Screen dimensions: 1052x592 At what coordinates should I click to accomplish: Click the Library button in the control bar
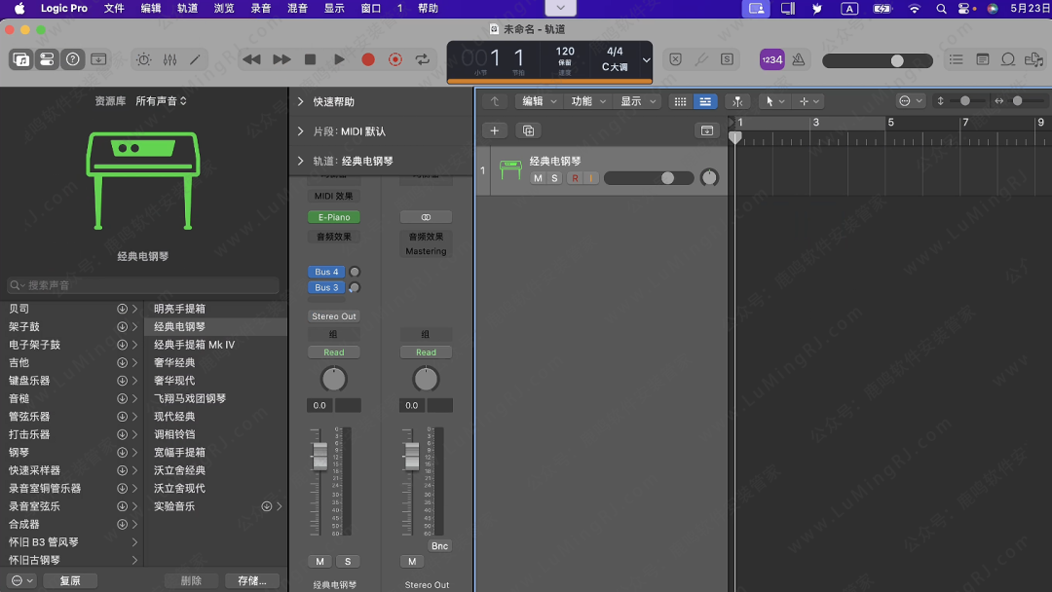click(21, 59)
